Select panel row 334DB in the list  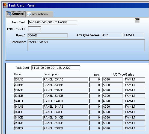[x=28, y=96]
